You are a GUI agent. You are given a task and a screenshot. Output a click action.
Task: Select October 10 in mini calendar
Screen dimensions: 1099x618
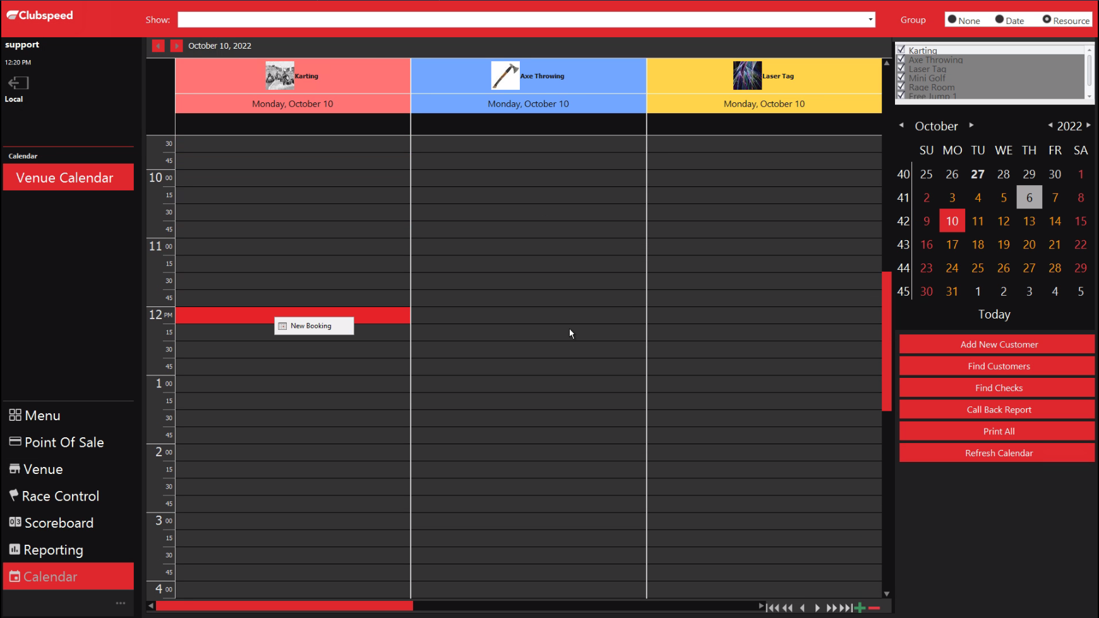(952, 221)
